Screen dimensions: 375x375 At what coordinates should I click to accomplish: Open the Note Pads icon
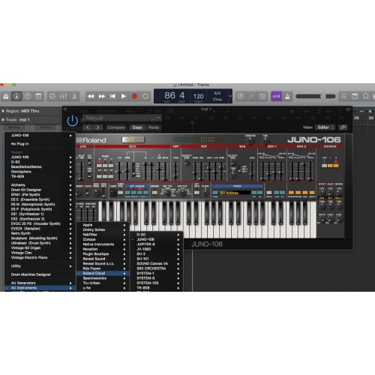[355, 96]
